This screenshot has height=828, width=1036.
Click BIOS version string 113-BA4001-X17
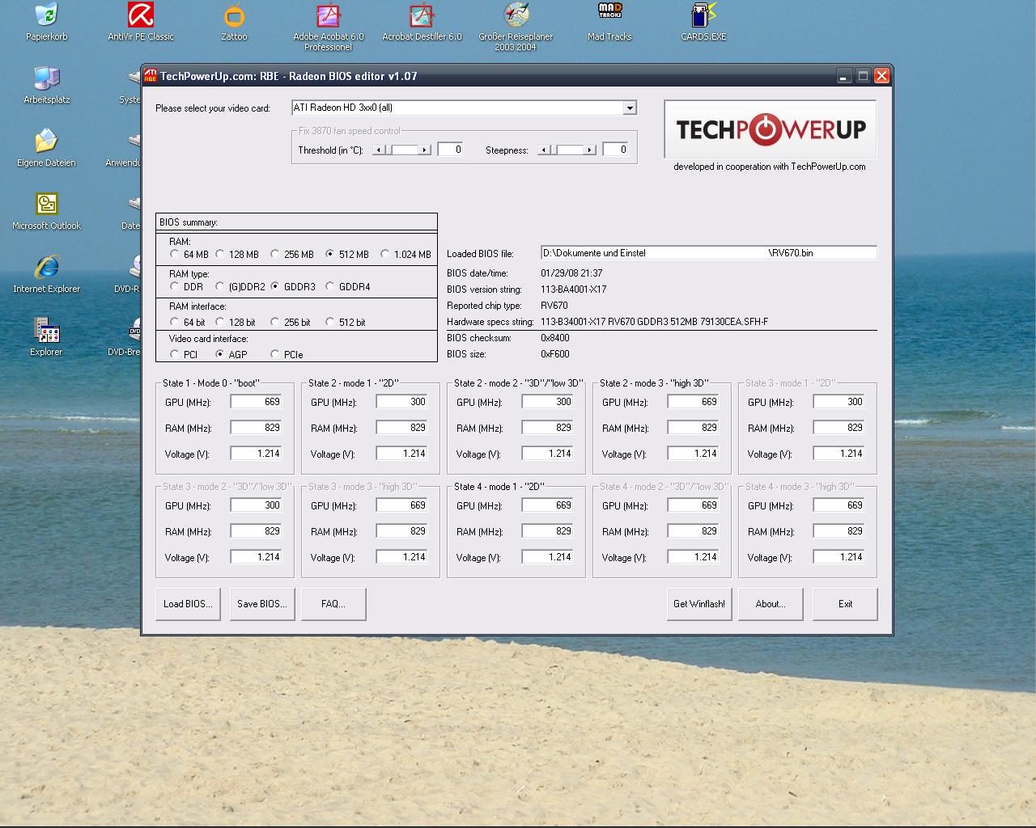click(x=574, y=289)
